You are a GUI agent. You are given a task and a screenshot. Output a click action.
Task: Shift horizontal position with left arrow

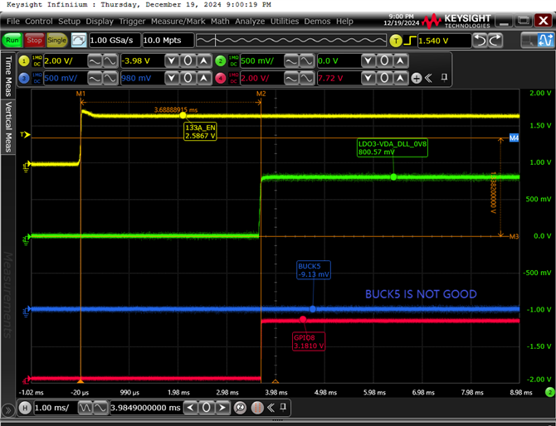[x=191, y=408]
